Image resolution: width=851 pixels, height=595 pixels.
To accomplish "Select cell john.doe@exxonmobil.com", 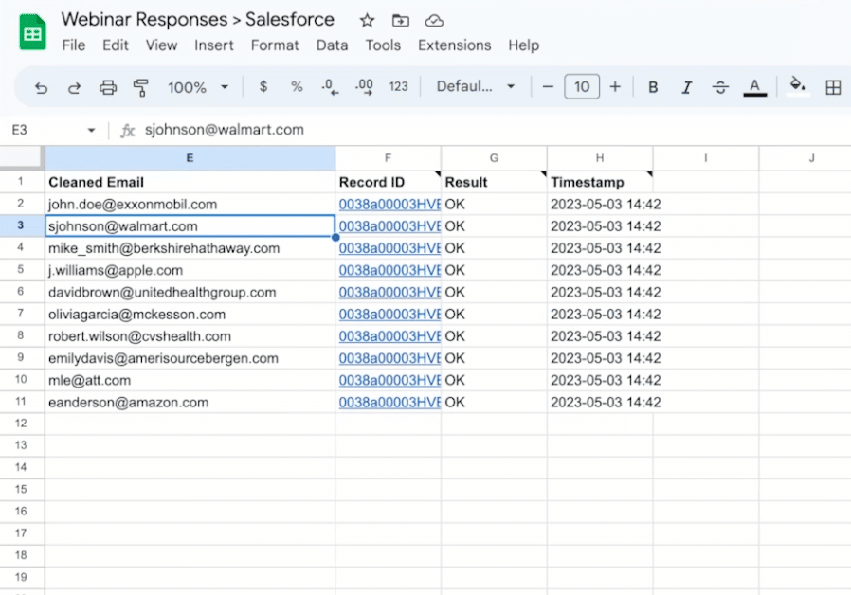I will (190, 205).
